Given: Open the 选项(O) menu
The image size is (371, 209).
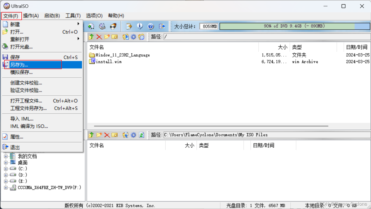Looking at the screenshot, I should (94, 16).
